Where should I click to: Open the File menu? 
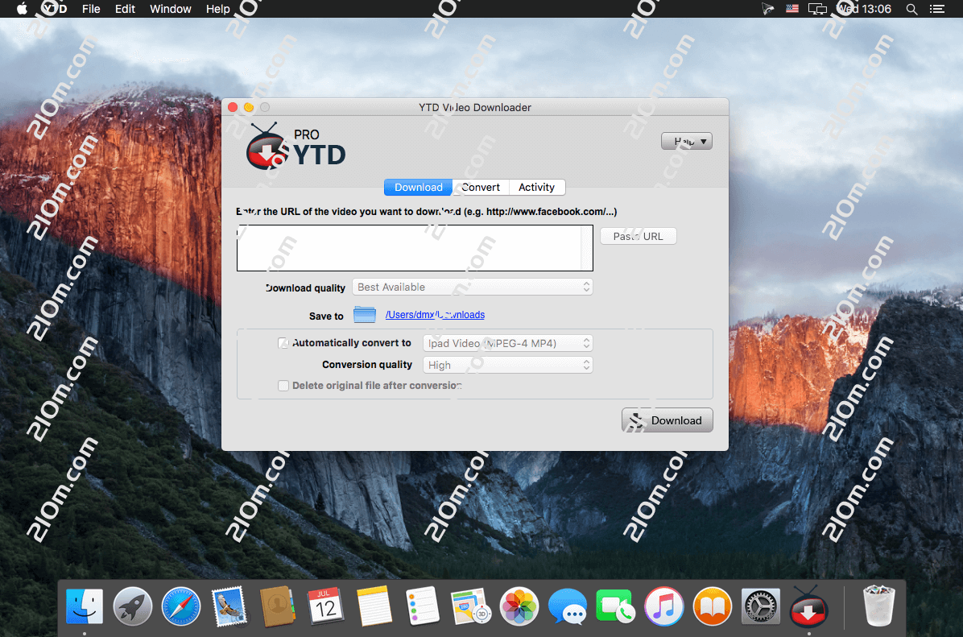[x=91, y=9]
